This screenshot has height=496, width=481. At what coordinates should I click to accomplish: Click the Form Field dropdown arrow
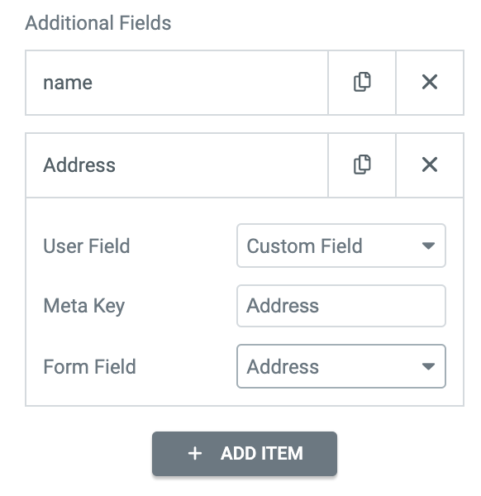(x=428, y=366)
